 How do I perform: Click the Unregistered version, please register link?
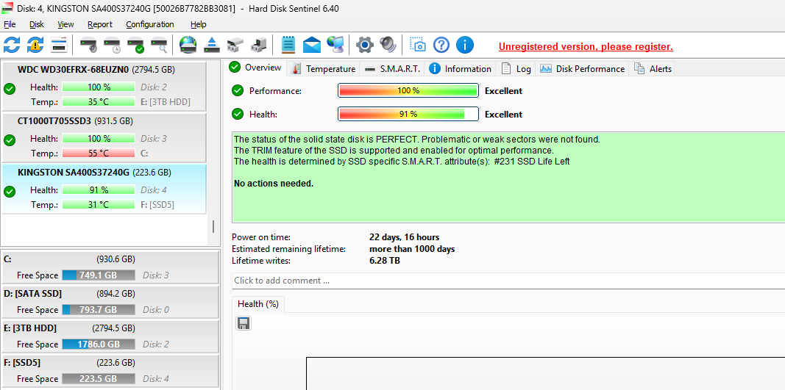[585, 46]
